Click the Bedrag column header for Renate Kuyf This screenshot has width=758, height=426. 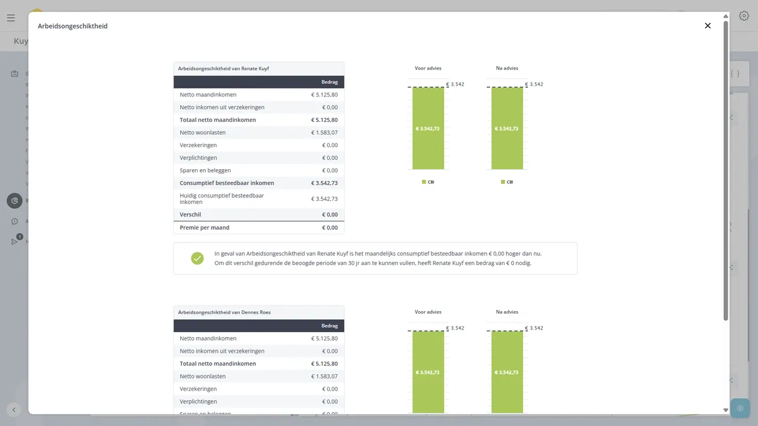pos(329,82)
